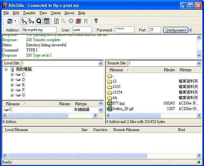The width and height of the screenshot is (204, 166).
Task: Select remote folder 12 icon
Action: pos(110,81)
